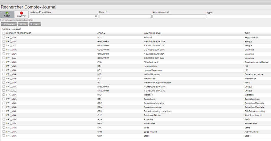The height and width of the screenshot is (141, 271).
Task: Toggle the select-all checkbox in table header
Action: [x=4, y=33]
